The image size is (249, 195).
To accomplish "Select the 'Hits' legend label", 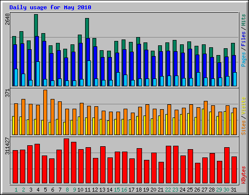I will 244,20.
